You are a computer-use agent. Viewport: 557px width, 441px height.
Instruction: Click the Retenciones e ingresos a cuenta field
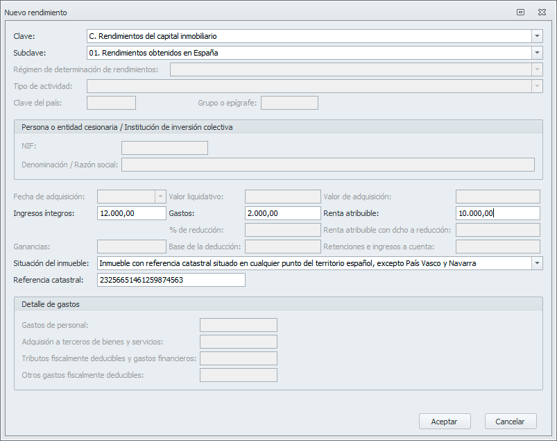pos(497,247)
